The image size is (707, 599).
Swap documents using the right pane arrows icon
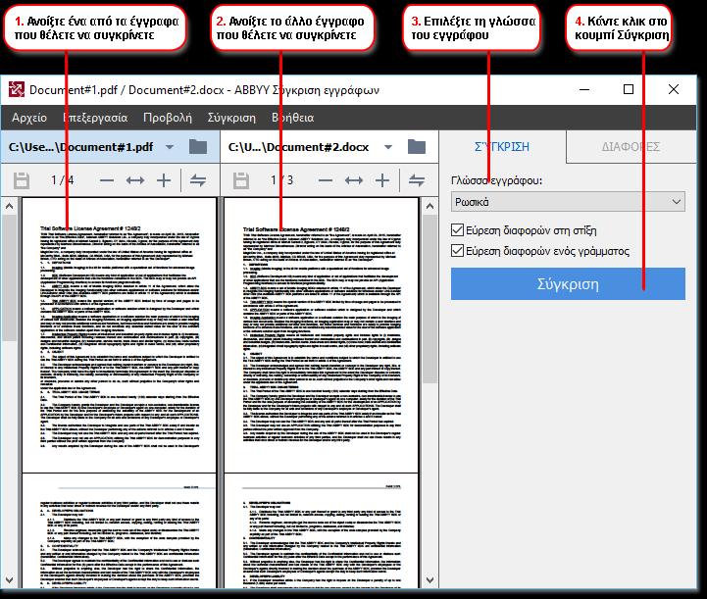tap(417, 180)
